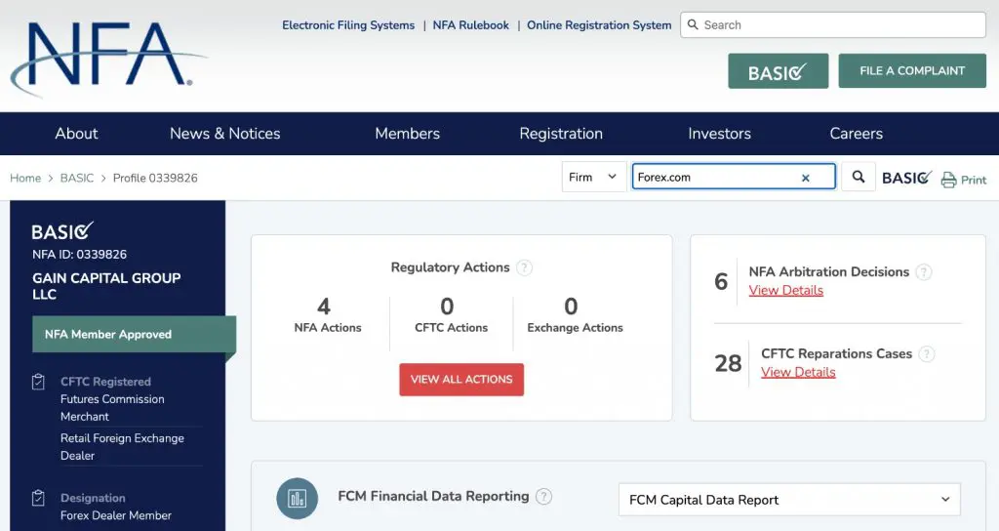The width and height of the screenshot is (999, 531).
Task: Click the Retail Foreign Exchange Dealer text
Action: point(122,446)
